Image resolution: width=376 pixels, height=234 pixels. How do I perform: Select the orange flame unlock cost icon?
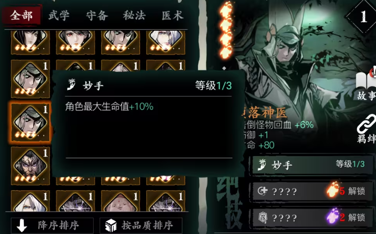point(333,190)
